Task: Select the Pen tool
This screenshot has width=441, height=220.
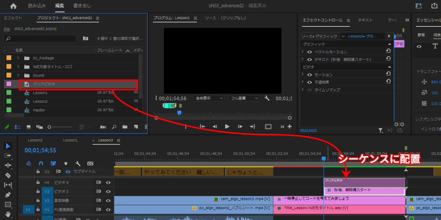Action: point(8,195)
